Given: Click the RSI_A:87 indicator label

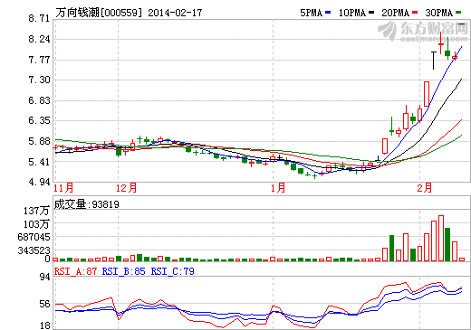Looking at the screenshot, I should pyautogui.click(x=75, y=271).
